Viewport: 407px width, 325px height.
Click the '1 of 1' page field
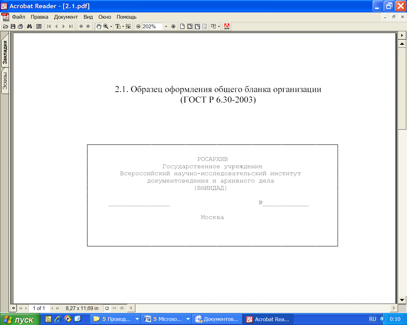point(39,308)
